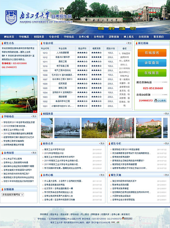The image size is (170, 228).
Task: Open 专业介绍 navigation item
Action: (x=54, y=37)
